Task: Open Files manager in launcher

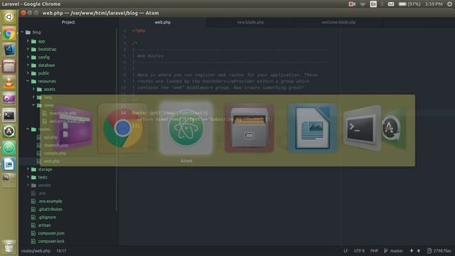Action: 9,66
